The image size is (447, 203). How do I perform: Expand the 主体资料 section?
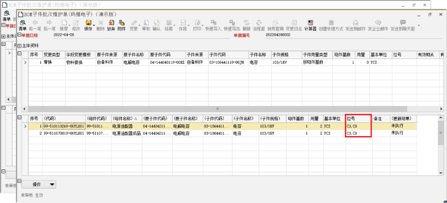20,46
